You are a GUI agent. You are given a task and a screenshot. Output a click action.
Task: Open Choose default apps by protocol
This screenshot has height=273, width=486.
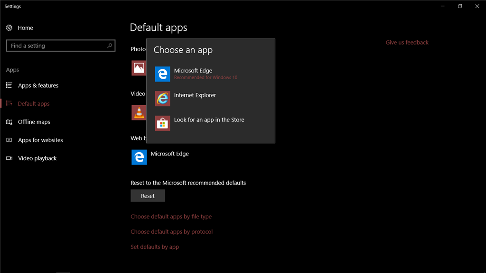(171, 231)
